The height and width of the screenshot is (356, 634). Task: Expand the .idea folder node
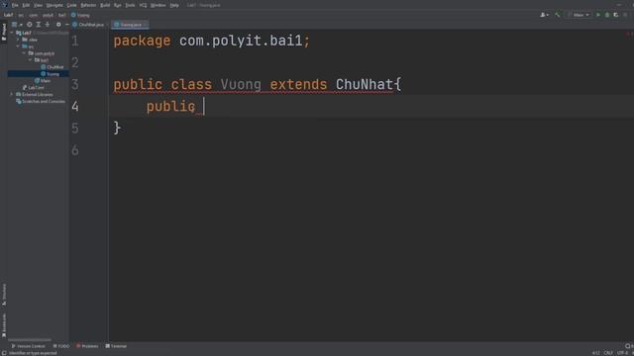[x=18, y=40]
